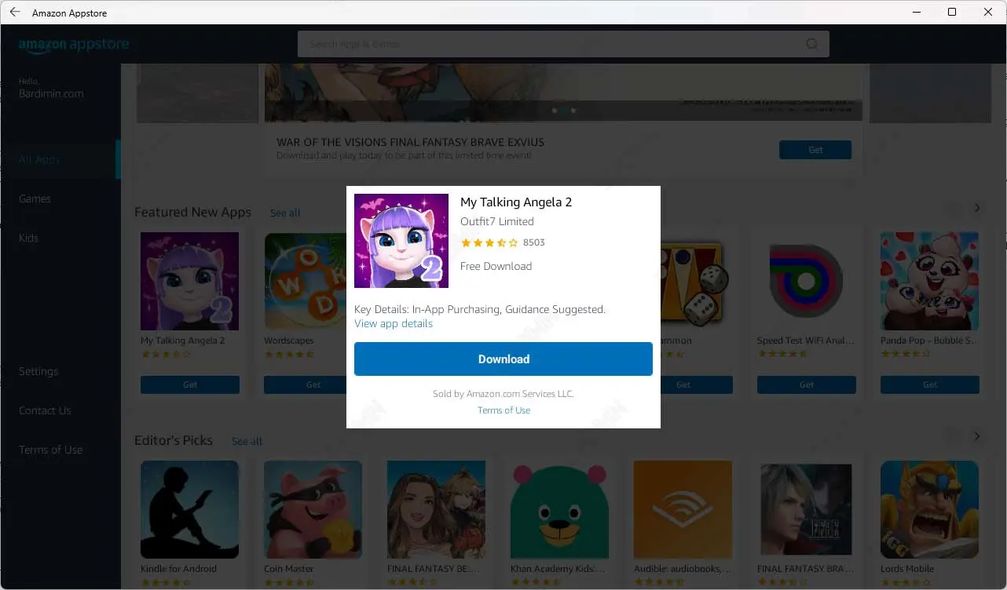
Task: Open the Audible audiobooks app icon
Action: [x=683, y=509]
